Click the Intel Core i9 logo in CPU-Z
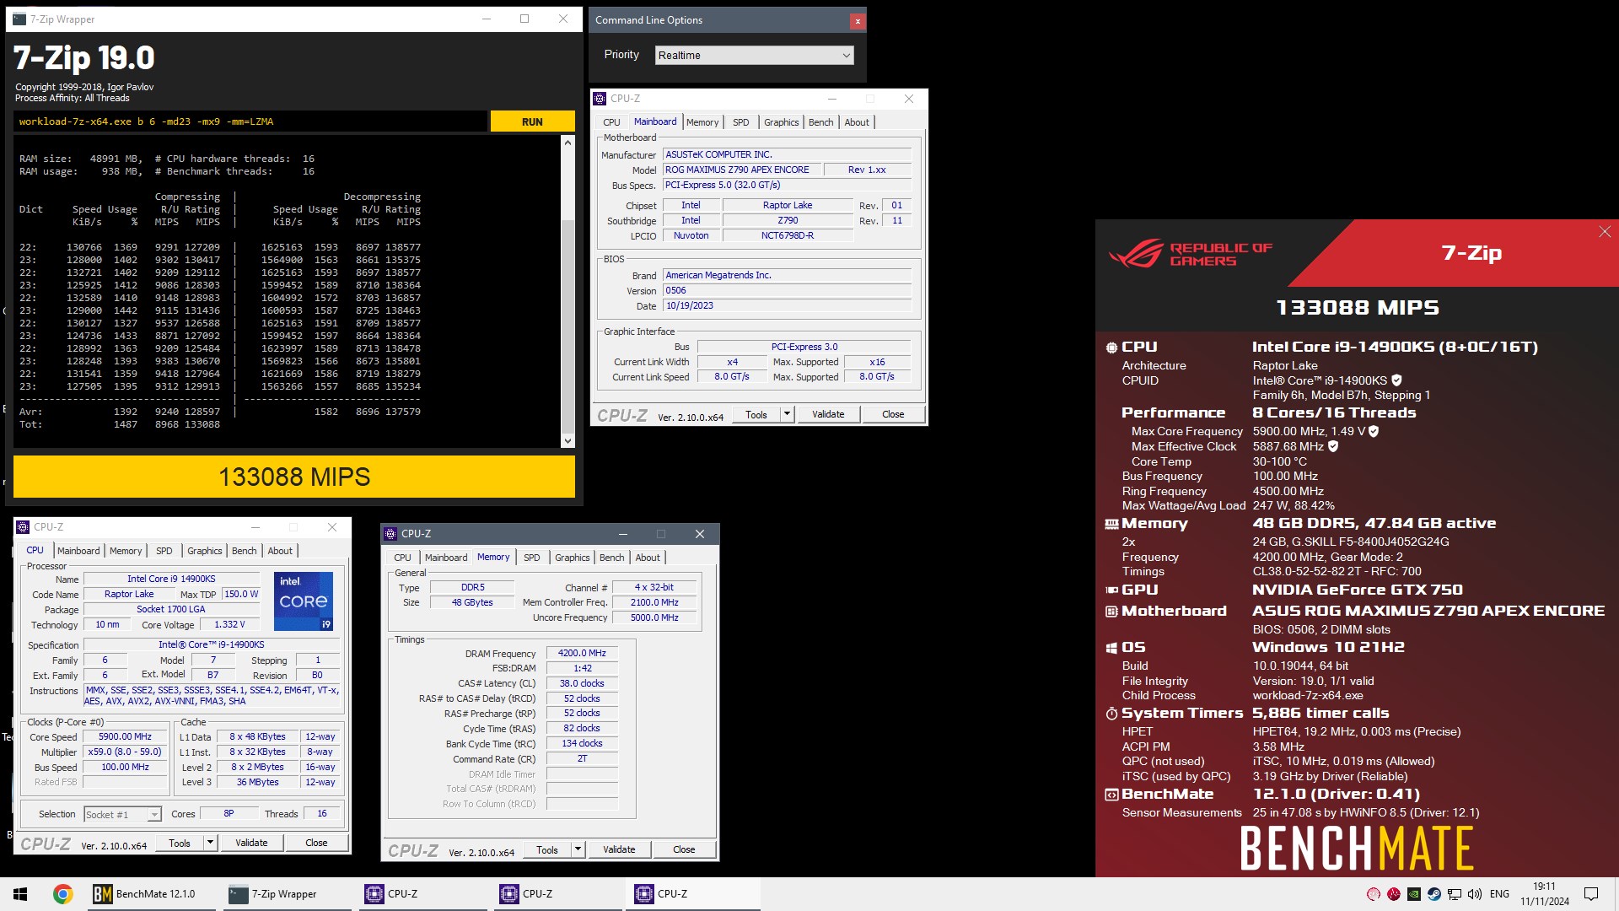The image size is (1619, 911). pyautogui.click(x=304, y=601)
